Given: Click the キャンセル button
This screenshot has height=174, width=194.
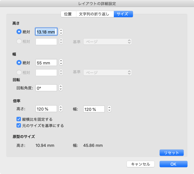Looking at the screenshot, I should [x=140, y=164].
